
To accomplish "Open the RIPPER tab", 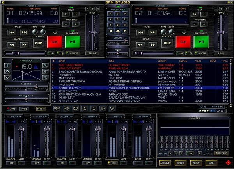I will point(181,163).
